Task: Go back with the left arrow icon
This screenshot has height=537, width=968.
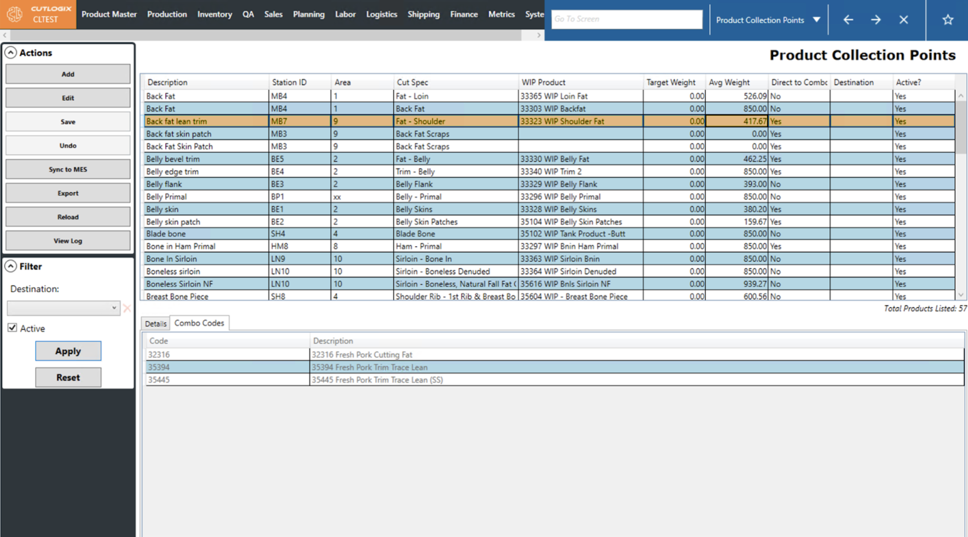Action: pyautogui.click(x=848, y=20)
